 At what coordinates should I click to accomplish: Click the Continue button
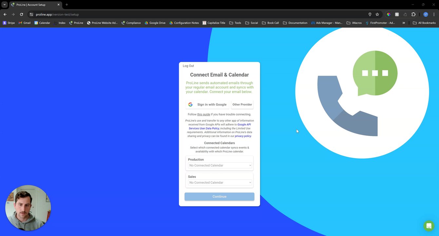pyautogui.click(x=220, y=197)
